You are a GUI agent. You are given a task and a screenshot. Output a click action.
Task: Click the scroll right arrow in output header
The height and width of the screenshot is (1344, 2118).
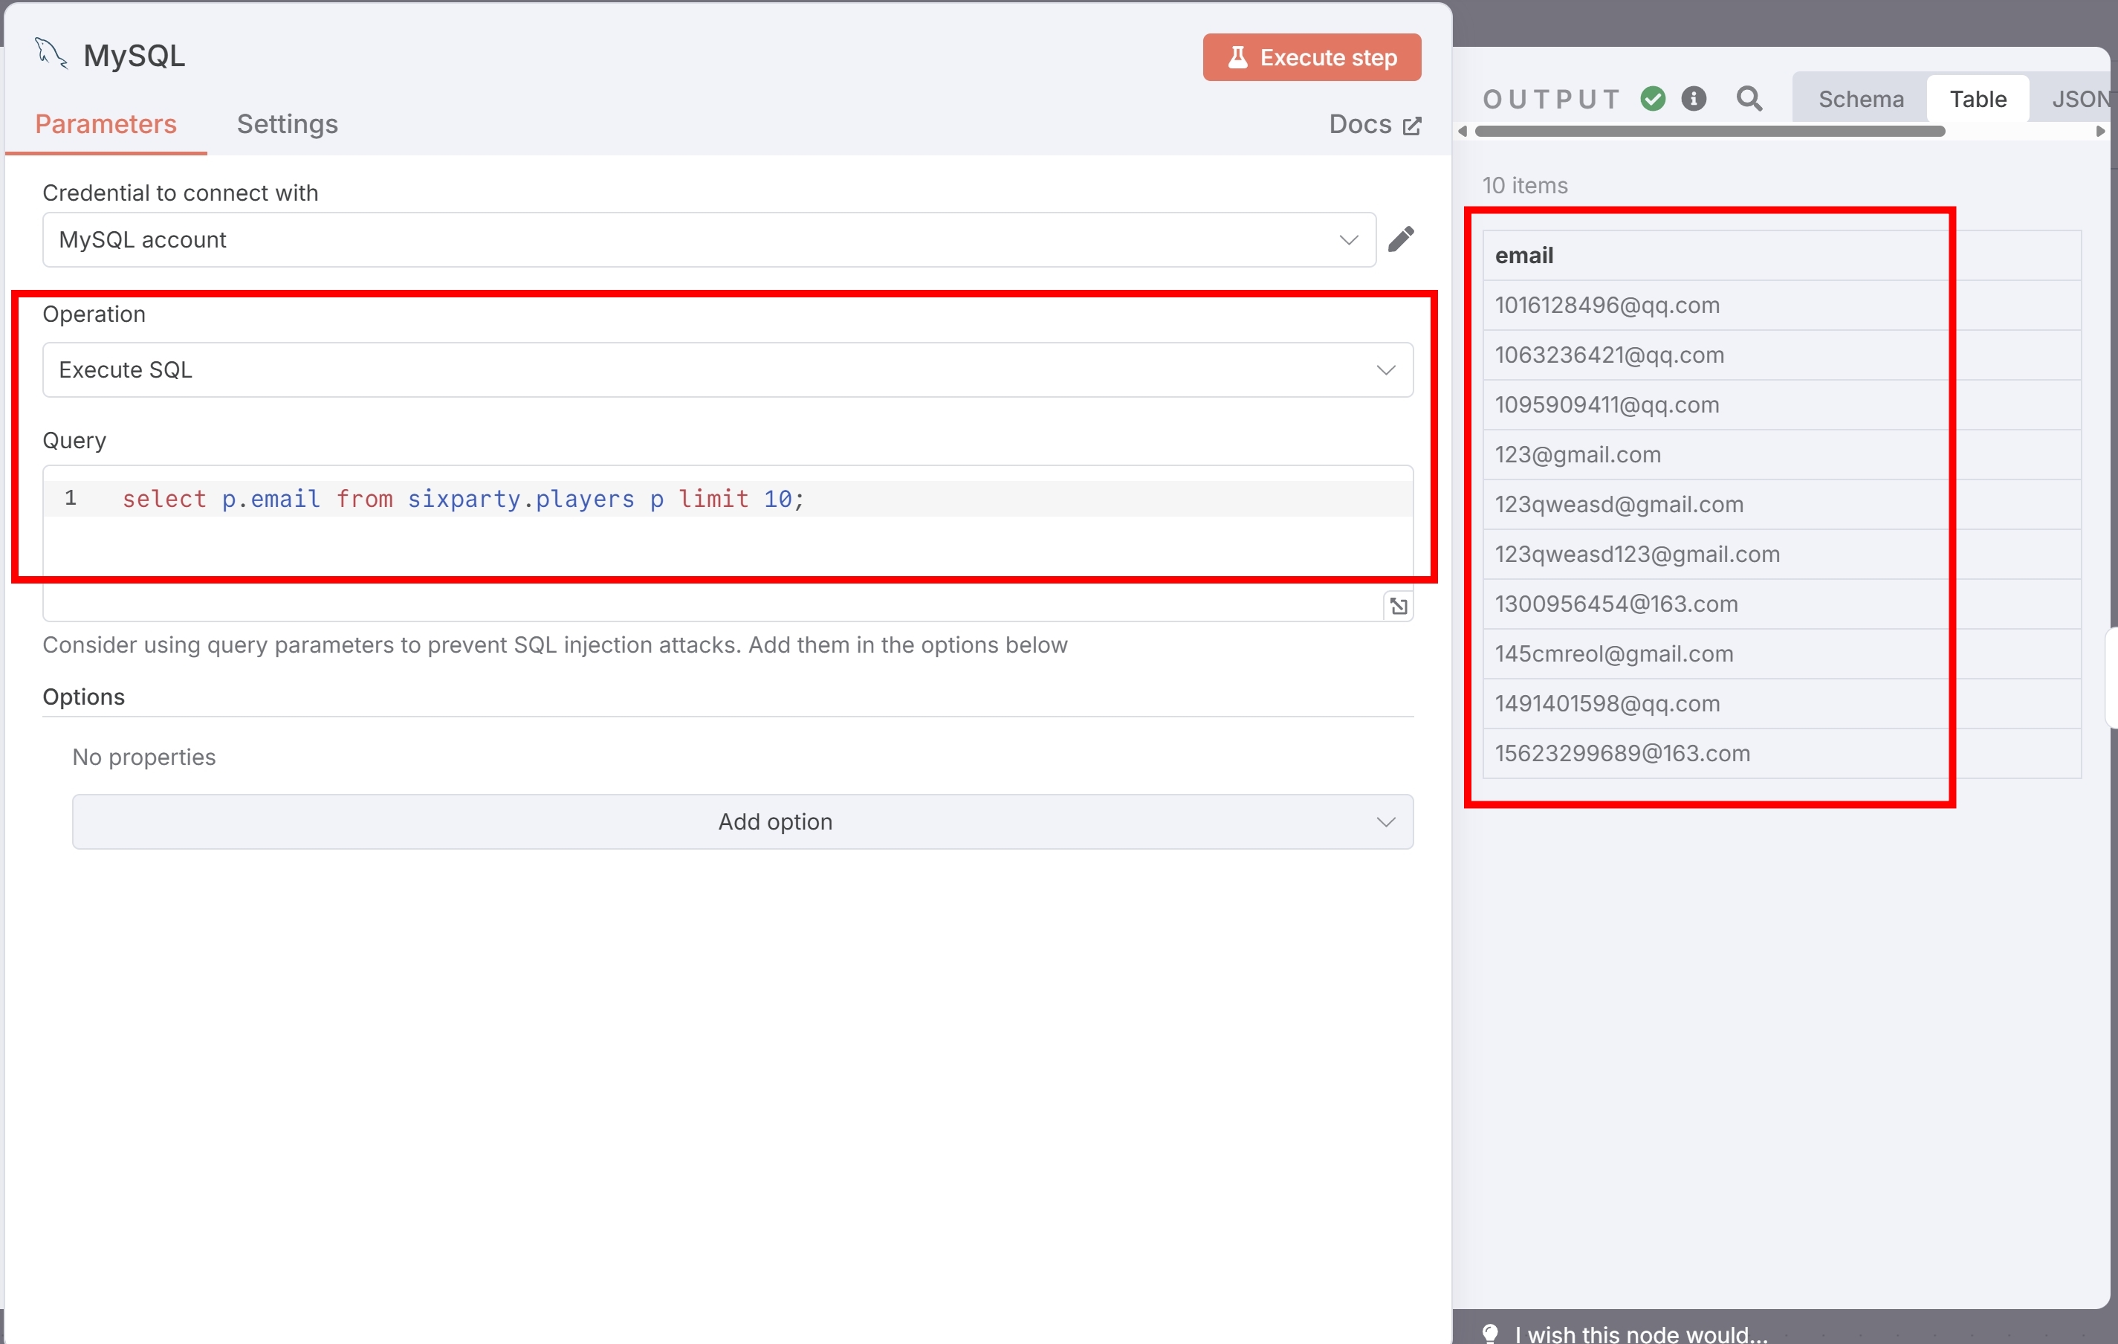(2102, 132)
